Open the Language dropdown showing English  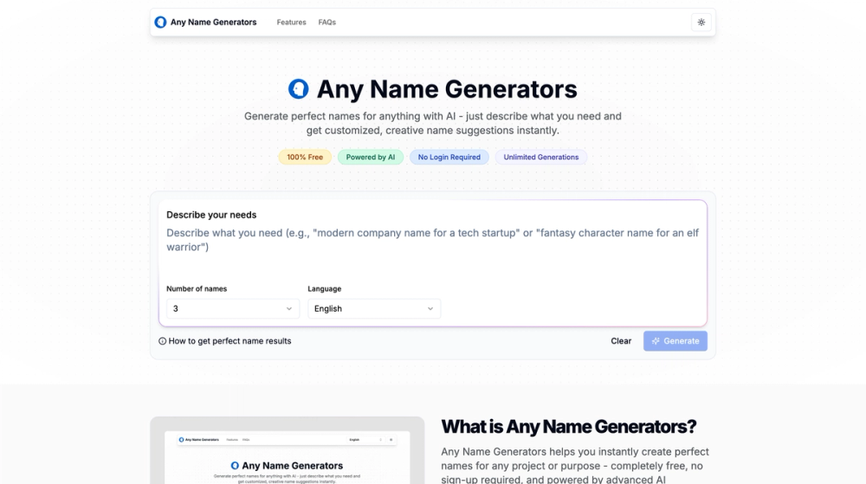374,308
